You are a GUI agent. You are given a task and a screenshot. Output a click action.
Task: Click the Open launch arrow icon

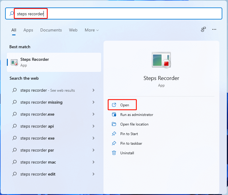(x=114, y=105)
